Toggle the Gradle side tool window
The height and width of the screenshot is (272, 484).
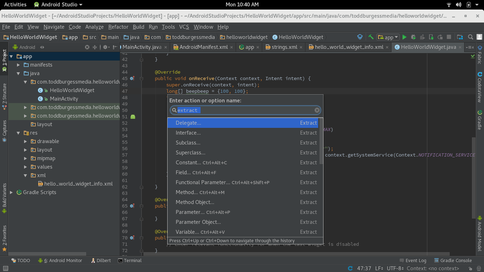(x=479, y=120)
